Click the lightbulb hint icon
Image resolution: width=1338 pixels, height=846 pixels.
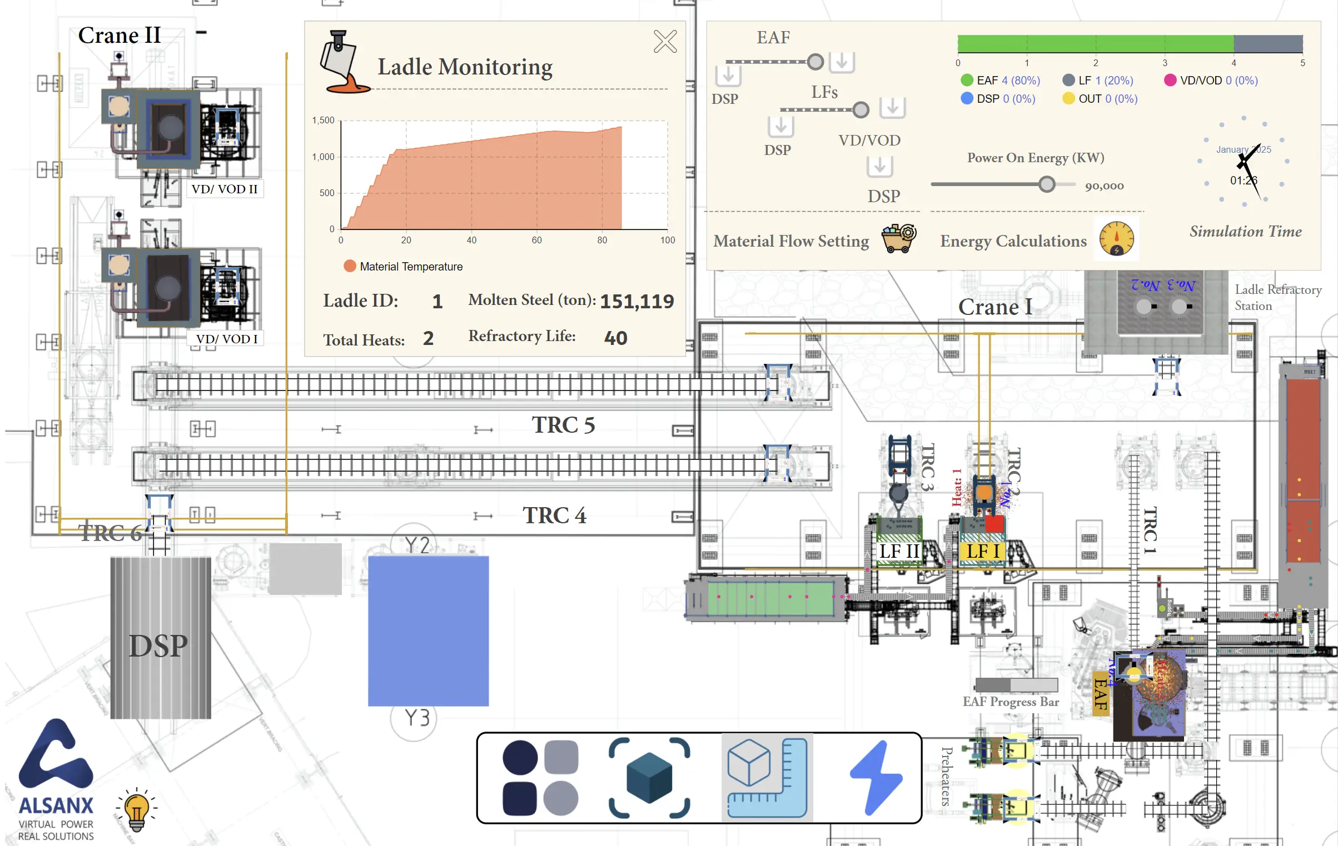[x=137, y=809]
